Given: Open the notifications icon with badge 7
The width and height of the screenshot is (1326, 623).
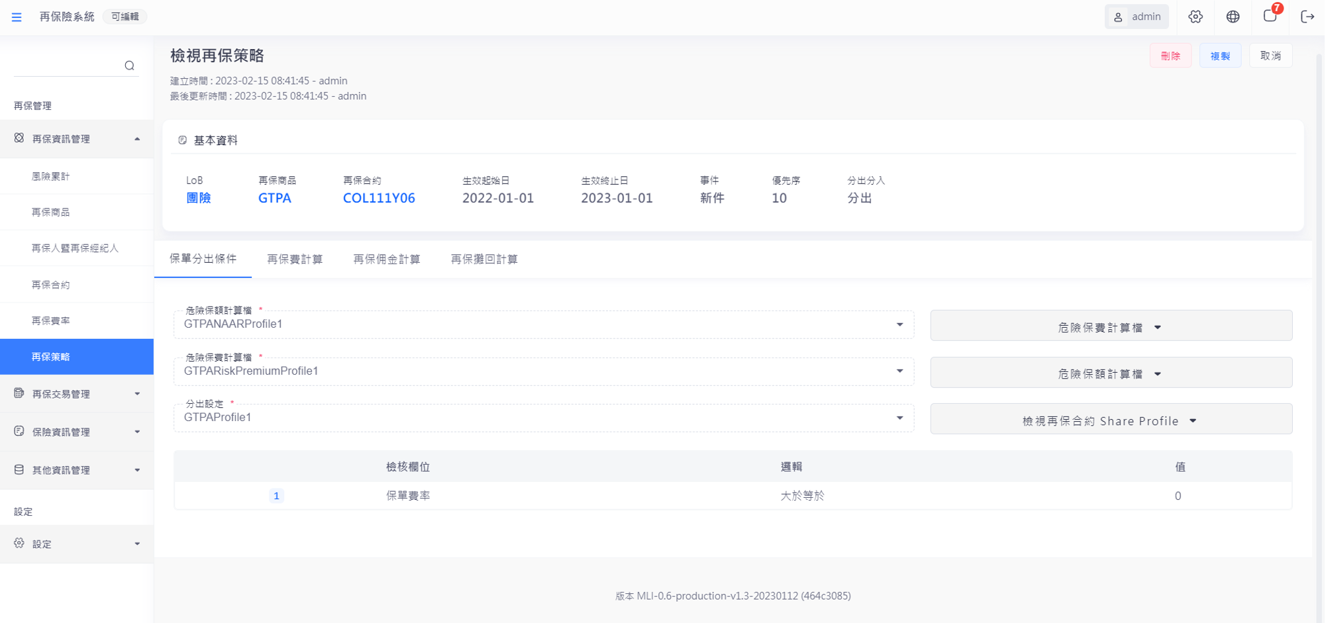Looking at the screenshot, I should [1270, 17].
